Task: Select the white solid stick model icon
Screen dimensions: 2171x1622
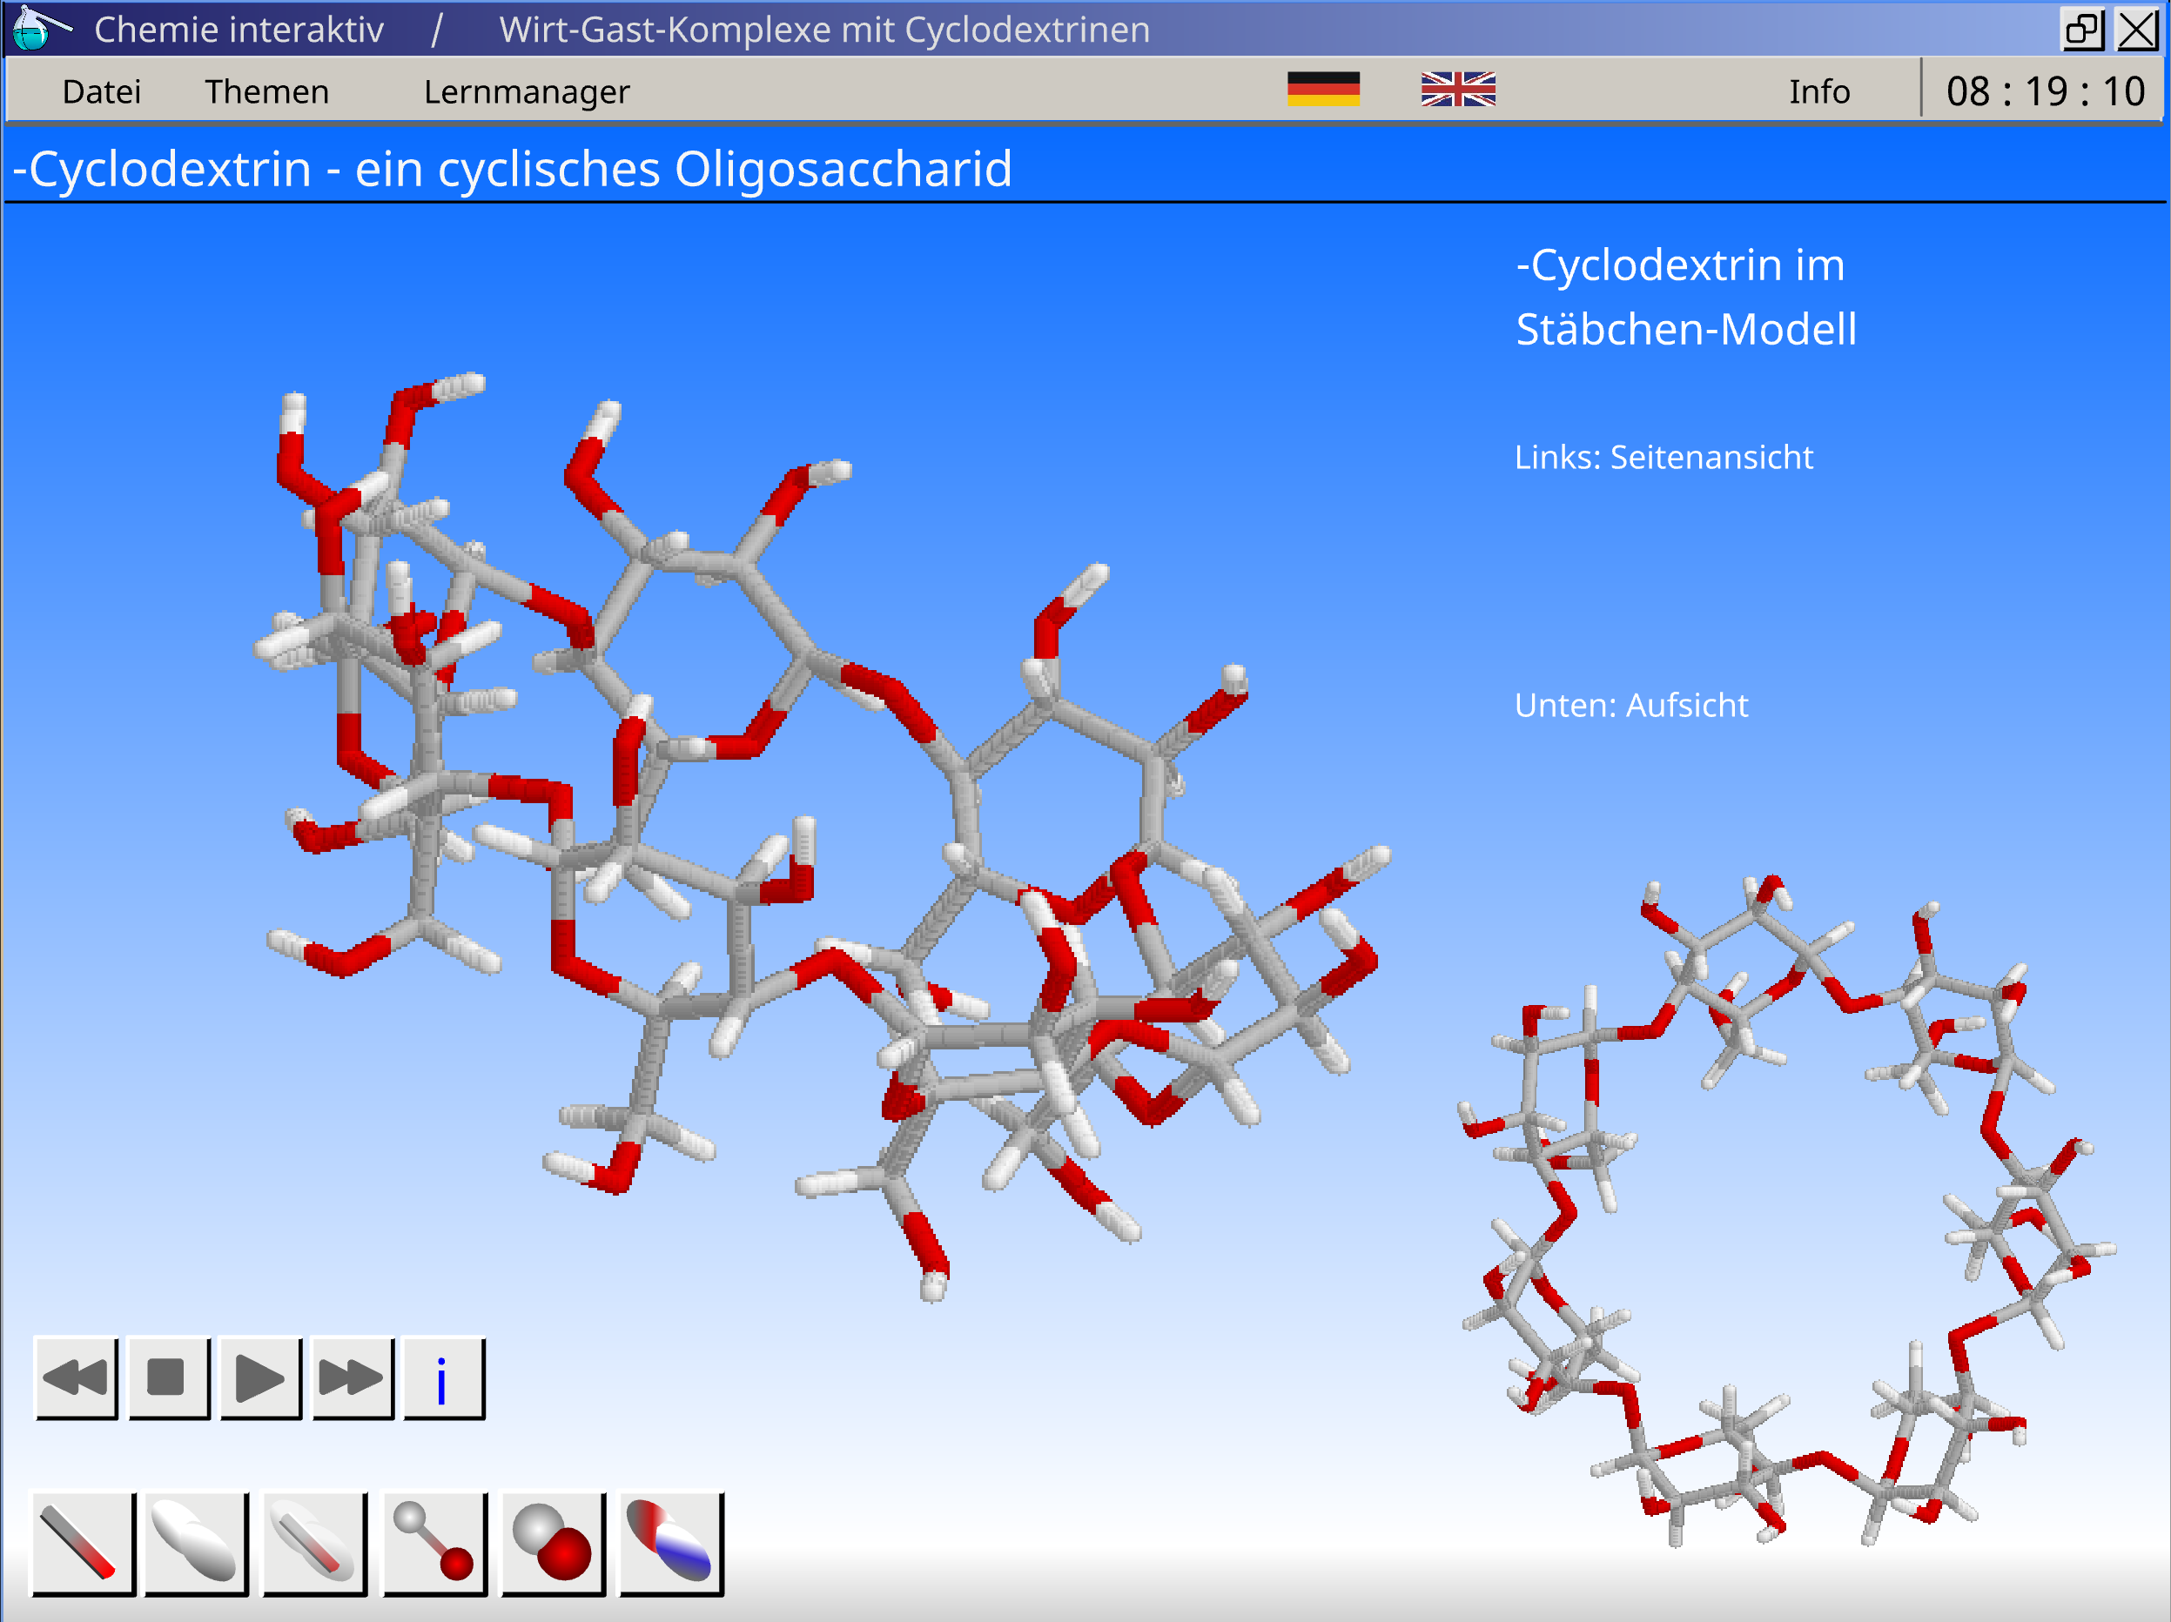Action: click(x=196, y=1545)
